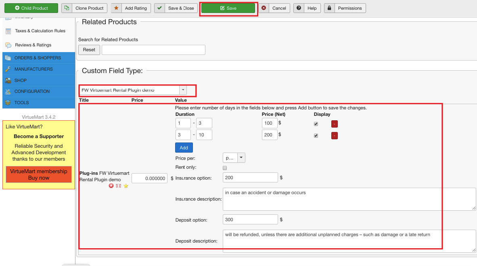This screenshot has height=266, width=477.
Task: Uncheck Display for the 200 price row
Action: 316,136
